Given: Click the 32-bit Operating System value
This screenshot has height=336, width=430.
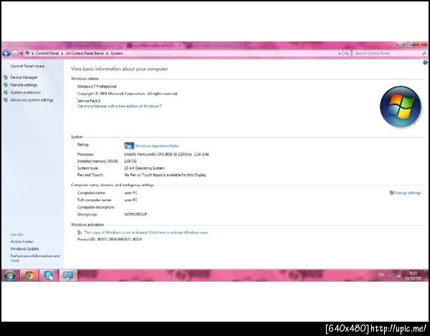Looking at the screenshot, I should click(x=144, y=168).
